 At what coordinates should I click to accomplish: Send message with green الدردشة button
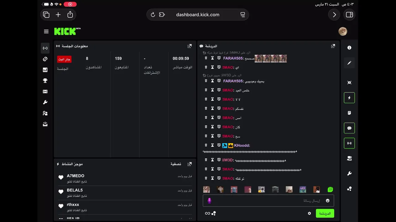(325, 213)
